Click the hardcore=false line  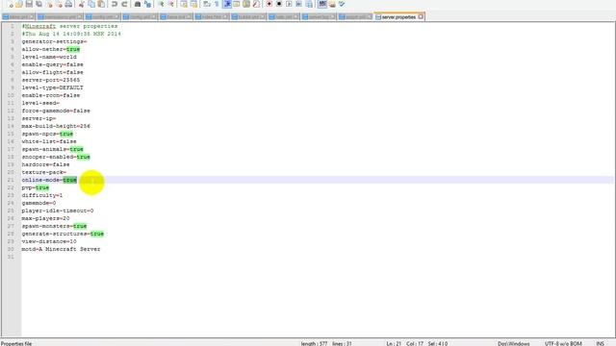click(45, 164)
